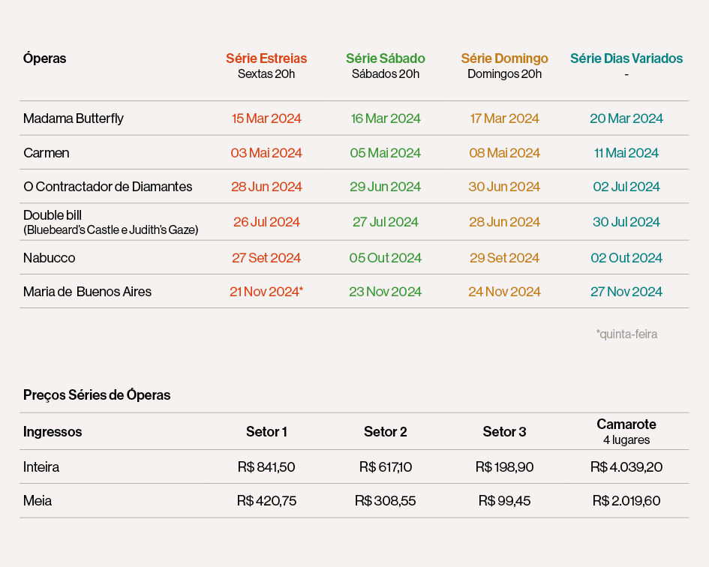
Task: Click the 15 Mar 2024 premiere date
Action: coord(266,118)
